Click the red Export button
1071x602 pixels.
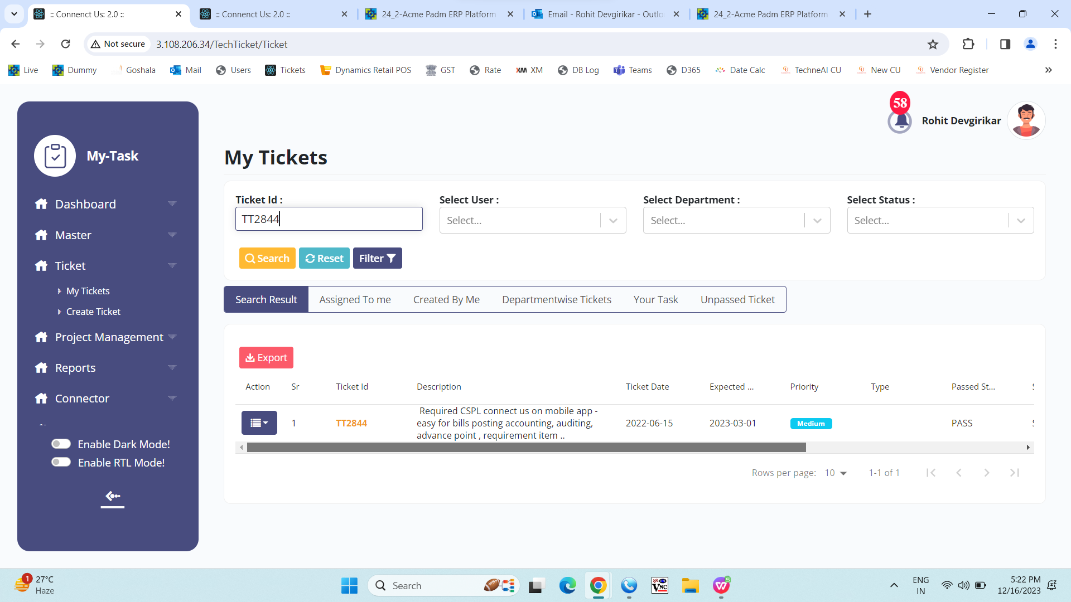[266, 357]
